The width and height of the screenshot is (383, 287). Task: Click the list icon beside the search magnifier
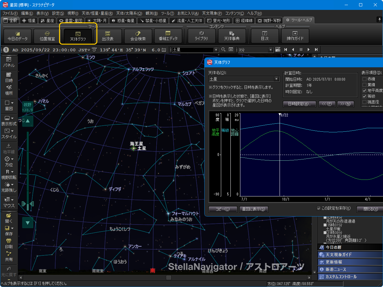pos(231,50)
